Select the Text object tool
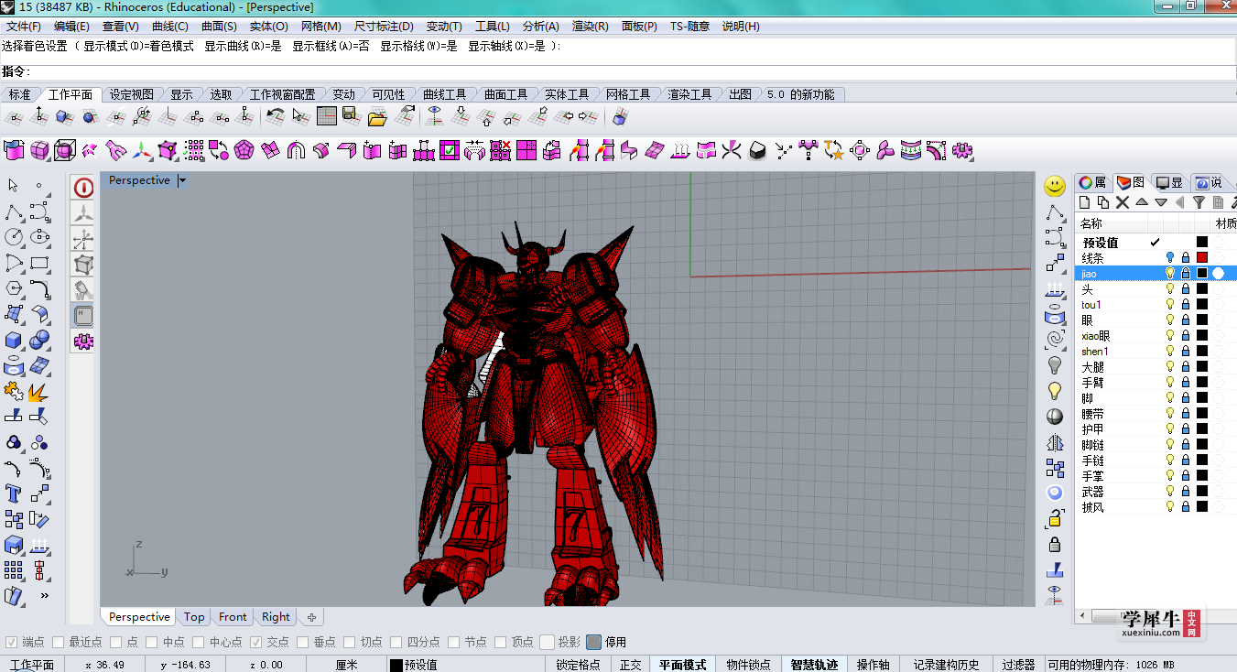The image size is (1237, 672). pos(14,494)
